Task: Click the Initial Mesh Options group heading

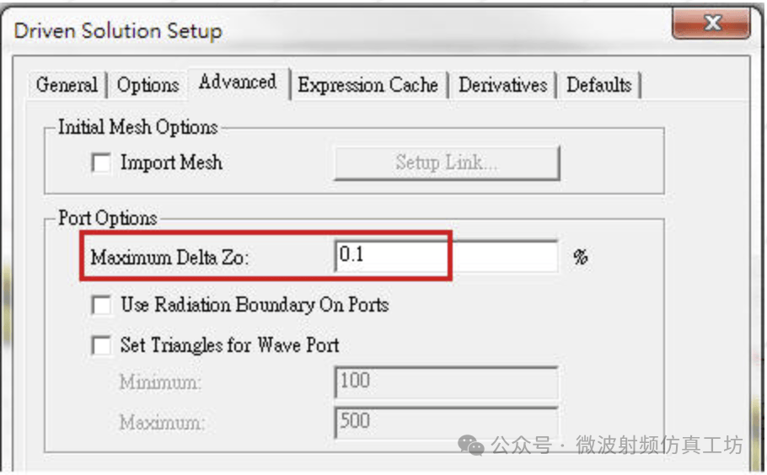Action: (137, 128)
